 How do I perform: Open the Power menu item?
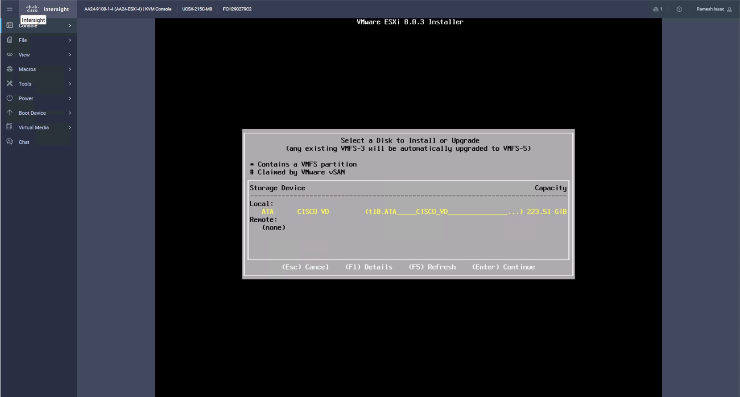point(39,98)
